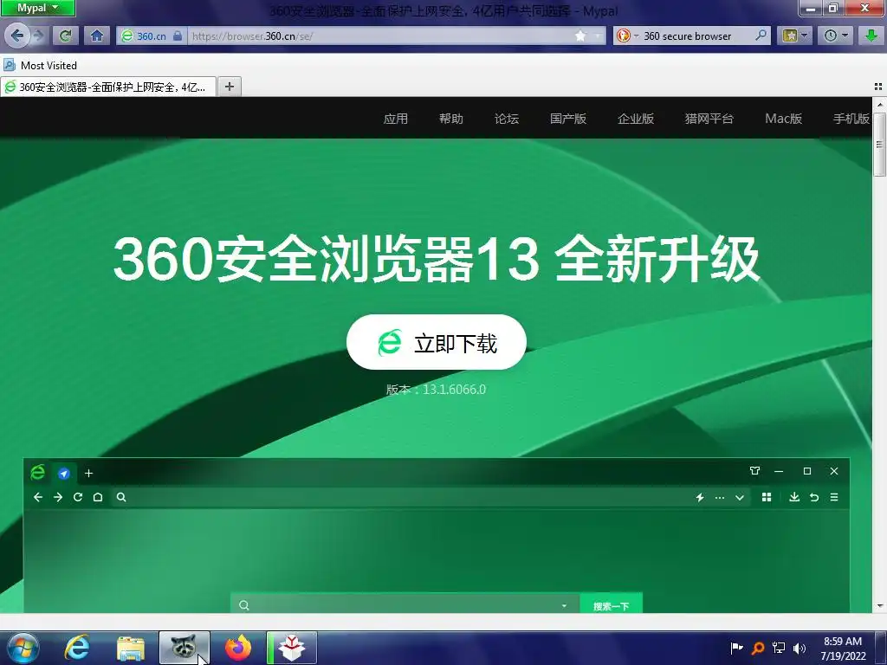Click the scrollbar up arrow
This screenshot has width=887, height=665.
880,105
